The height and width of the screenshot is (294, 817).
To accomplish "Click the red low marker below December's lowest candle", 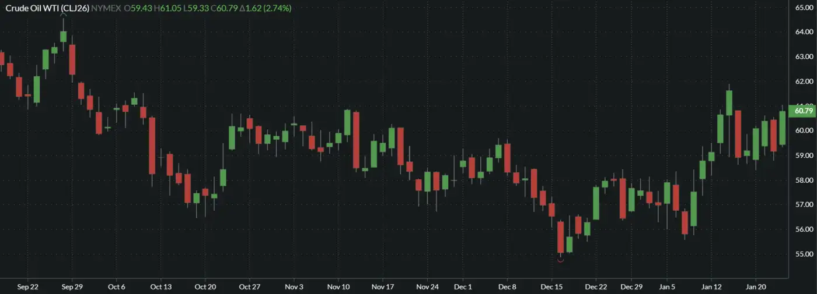I will pos(561,261).
